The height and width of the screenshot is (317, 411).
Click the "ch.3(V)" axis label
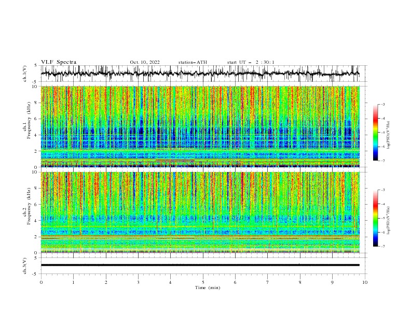pyautogui.click(x=25, y=266)
